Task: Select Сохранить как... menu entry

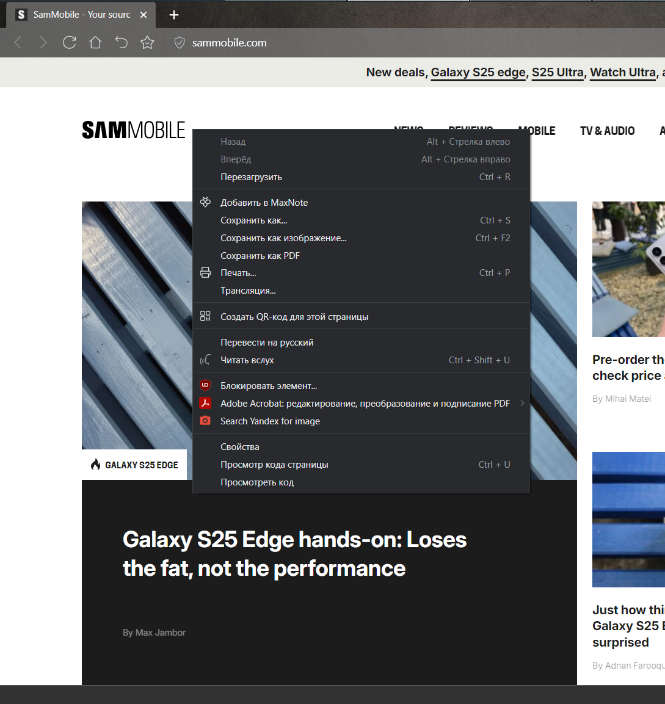Action: pyautogui.click(x=361, y=220)
